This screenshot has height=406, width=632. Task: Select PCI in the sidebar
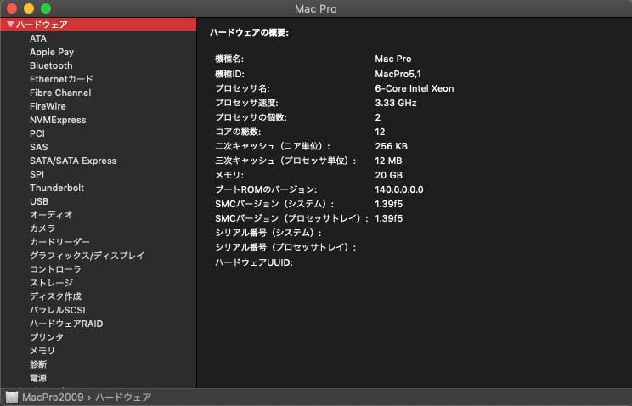[37, 133]
